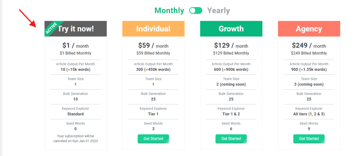The width and height of the screenshot is (357, 156).
Task: Click the $59 / month price
Action: point(153,46)
